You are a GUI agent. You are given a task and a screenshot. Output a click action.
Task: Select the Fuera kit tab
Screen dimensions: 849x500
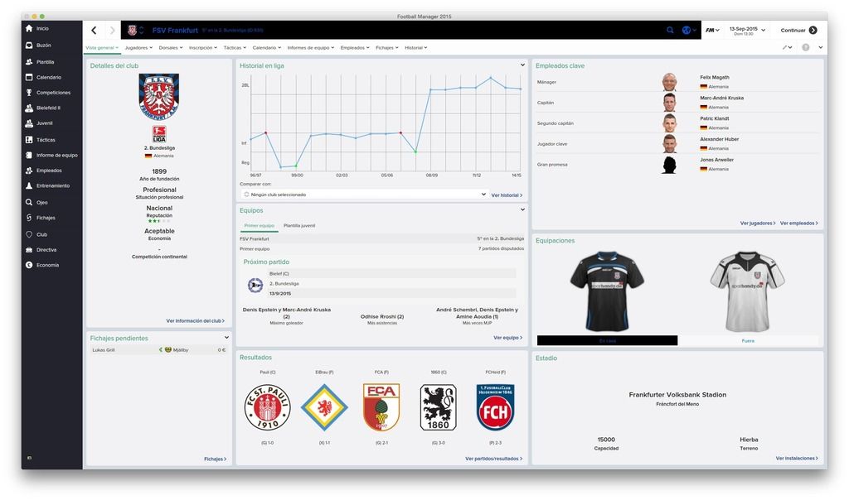click(x=748, y=340)
